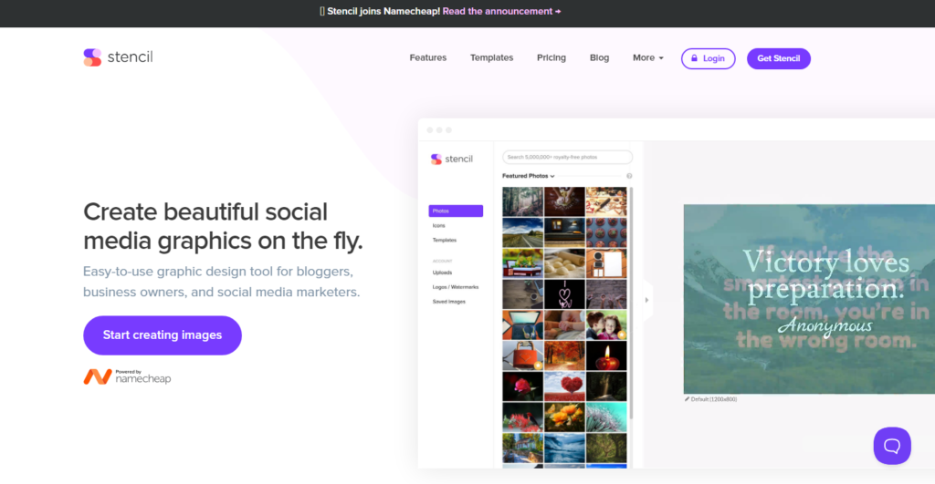View the Pricing page
The width and height of the screenshot is (935, 484).
tap(551, 57)
